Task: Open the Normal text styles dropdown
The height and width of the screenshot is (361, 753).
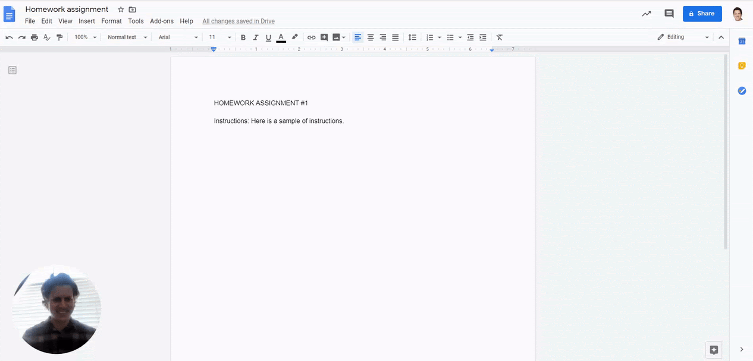Action: (x=127, y=37)
